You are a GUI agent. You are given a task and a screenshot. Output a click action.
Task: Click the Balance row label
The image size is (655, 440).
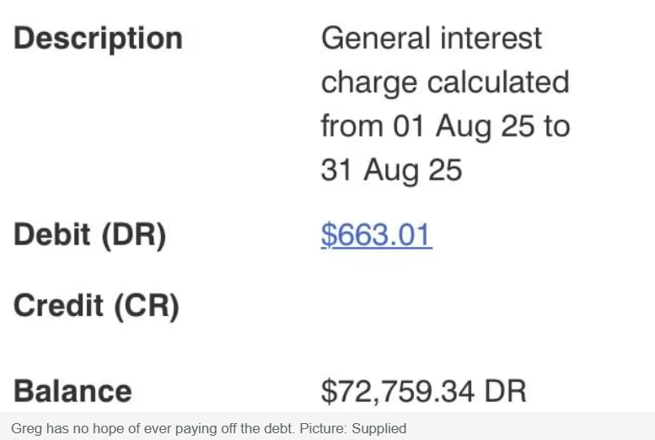[73, 391]
